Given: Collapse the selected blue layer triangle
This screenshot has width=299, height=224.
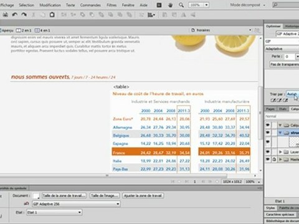Looking at the screenshot, I should click(280, 133).
